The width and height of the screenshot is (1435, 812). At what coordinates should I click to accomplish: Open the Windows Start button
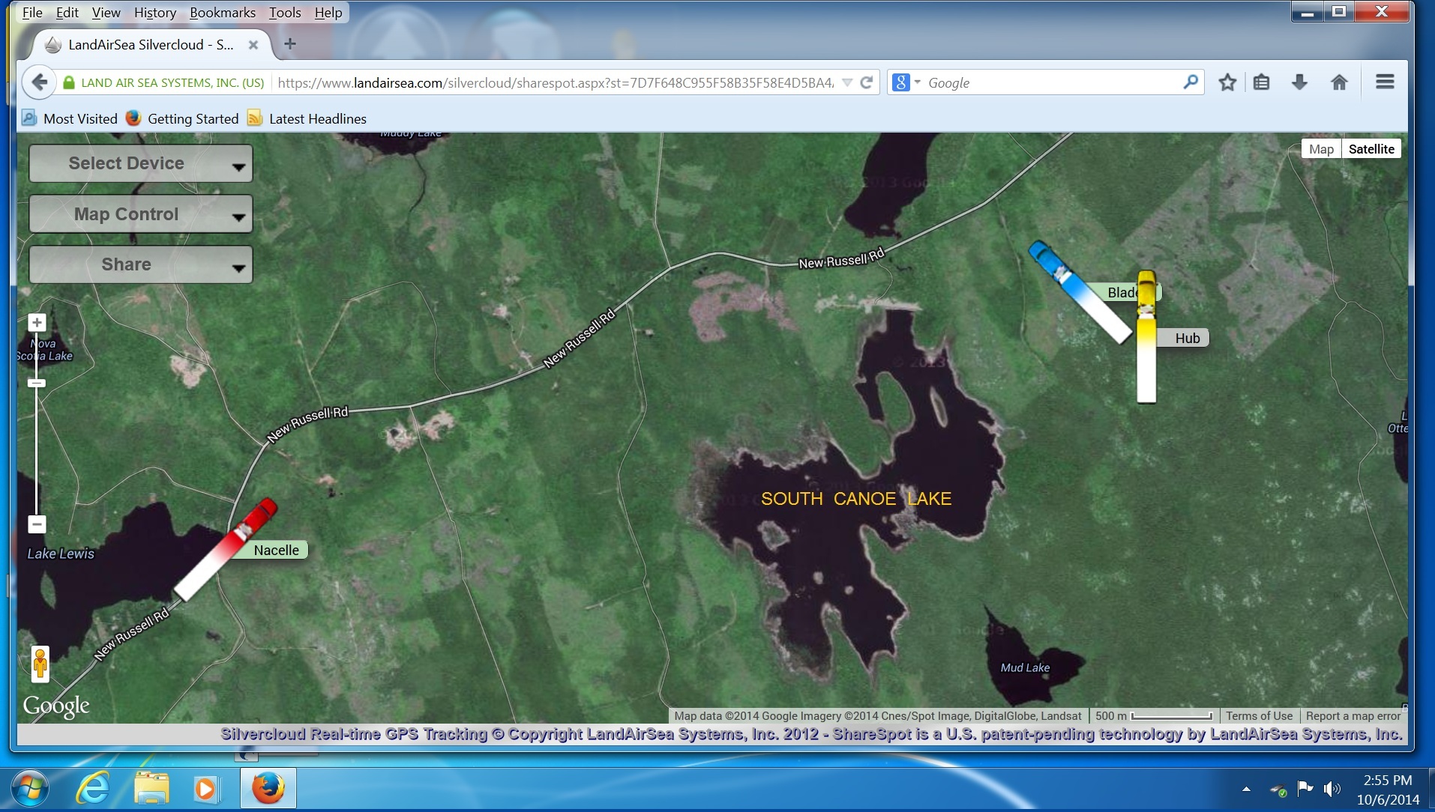click(x=30, y=789)
